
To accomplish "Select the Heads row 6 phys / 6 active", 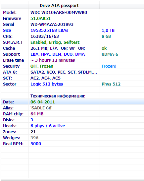I will (72, 126).
